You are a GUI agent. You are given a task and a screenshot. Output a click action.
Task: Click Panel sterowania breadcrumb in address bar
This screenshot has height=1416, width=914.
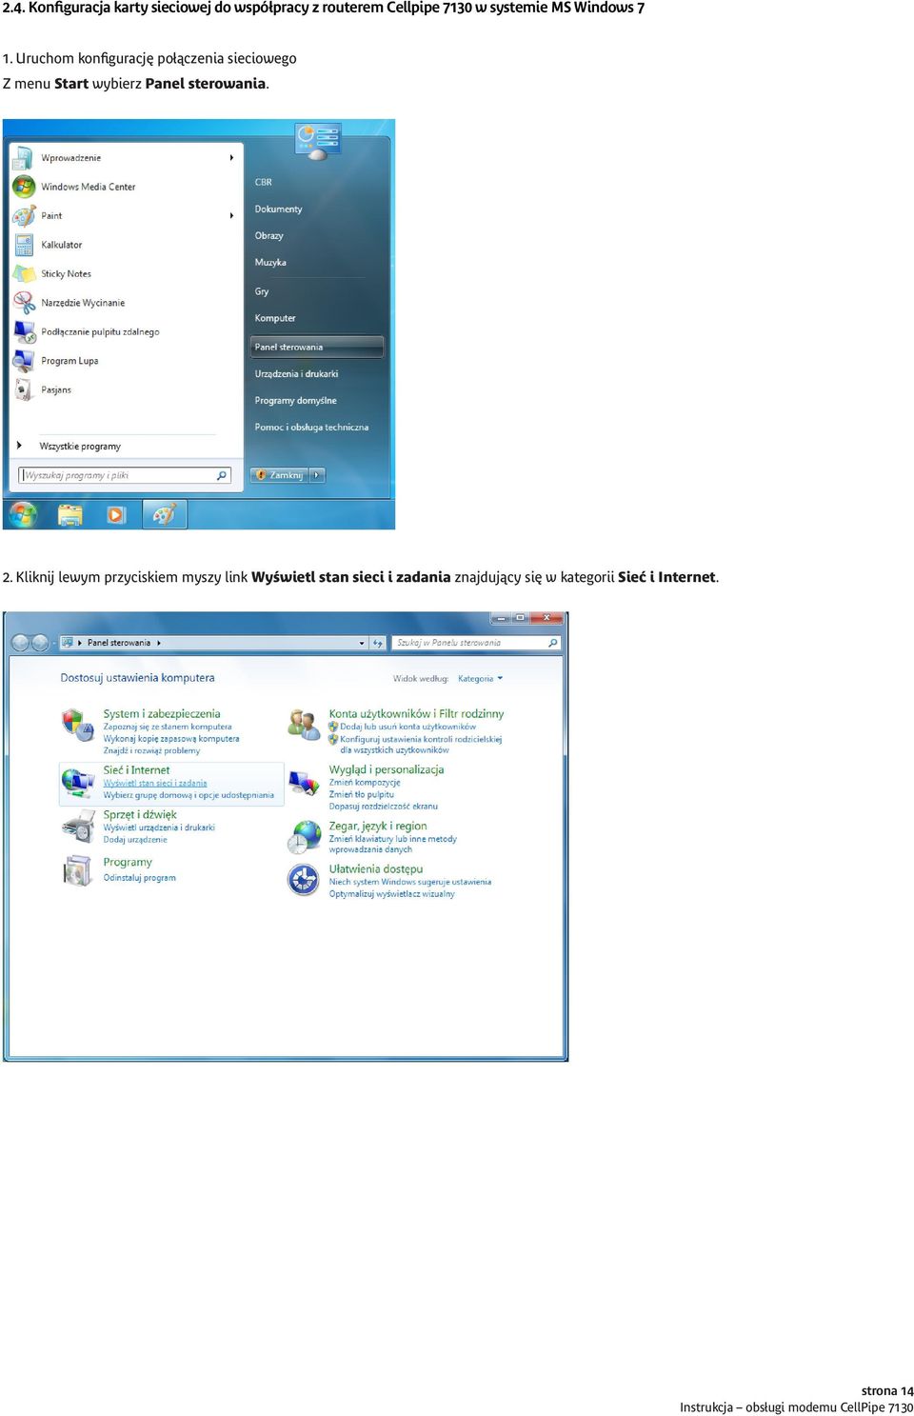point(119,643)
